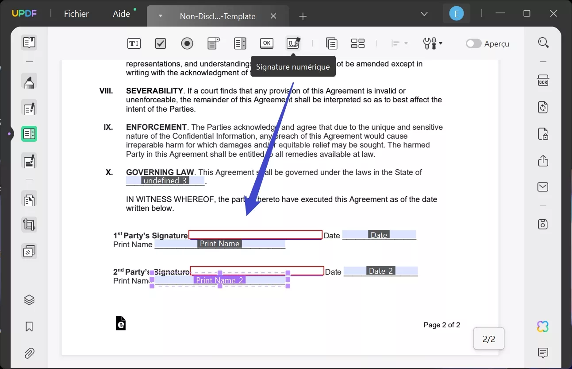This screenshot has height=369, width=572.
Task: Open the user account avatar E
Action: click(x=457, y=14)
